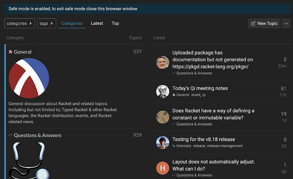View the orange H avatar
This screenshot has height=179, width=293.
click(x=163, y=168)
